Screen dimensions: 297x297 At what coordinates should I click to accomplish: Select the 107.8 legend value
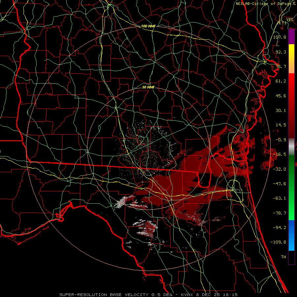coord(280,37)
